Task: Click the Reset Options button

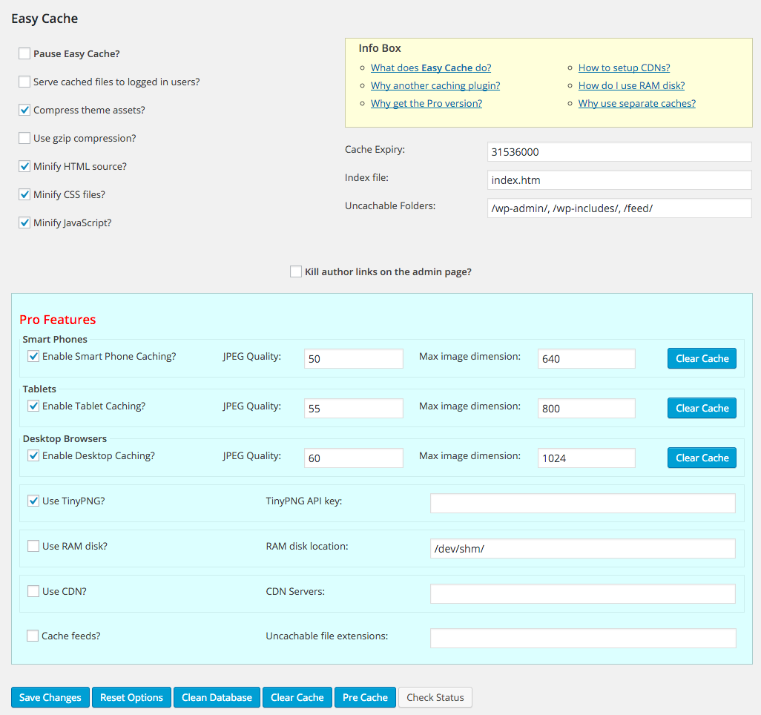Action: click(x=131, y=697)
